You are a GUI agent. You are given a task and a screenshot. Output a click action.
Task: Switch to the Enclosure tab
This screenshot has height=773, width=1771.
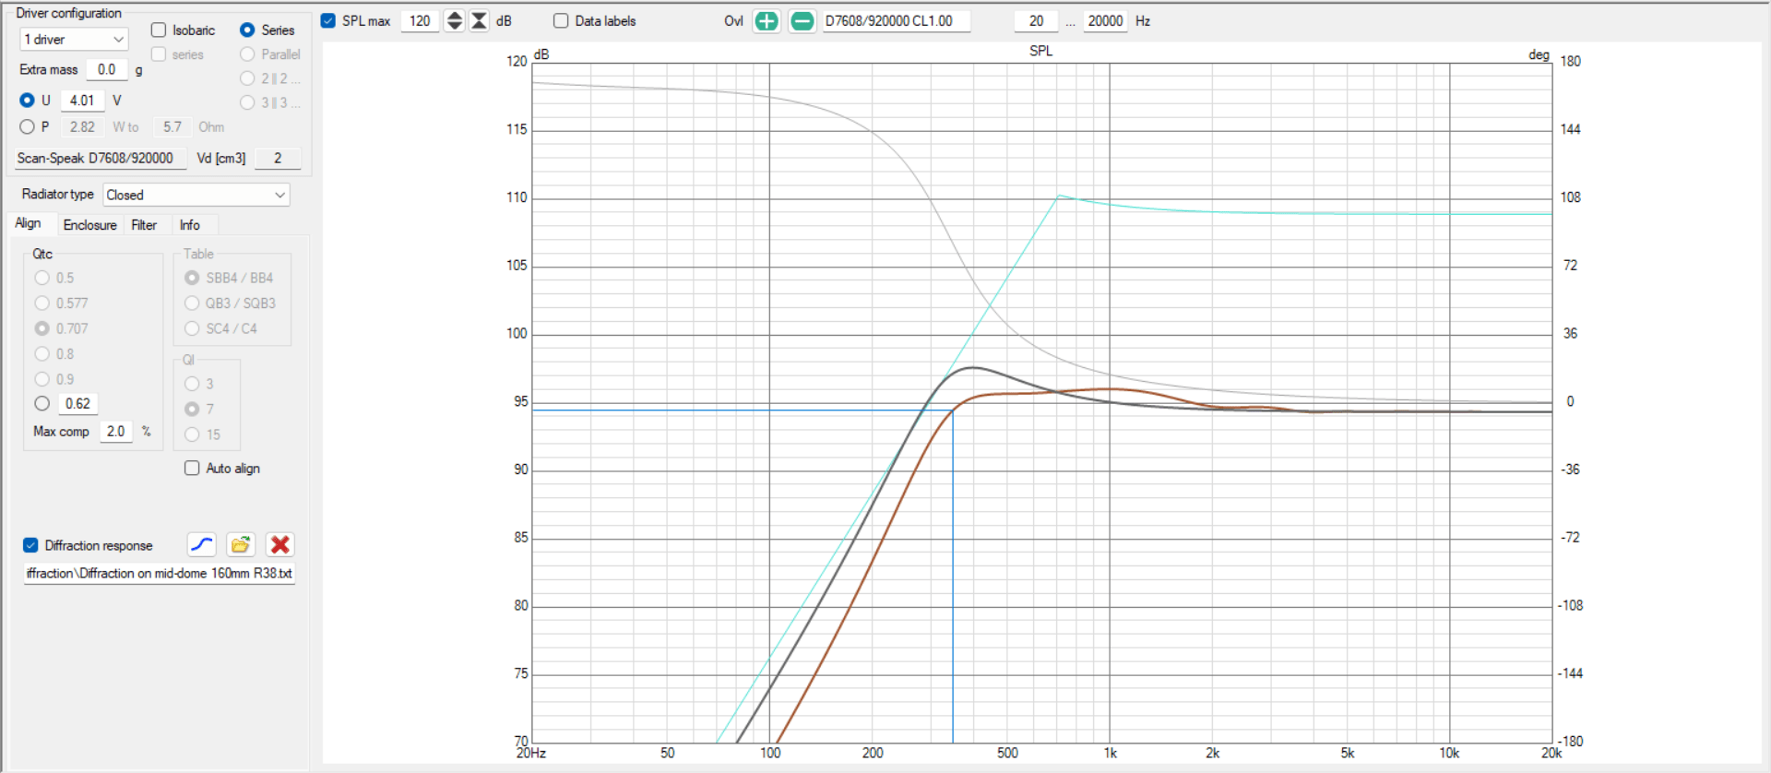coord(89,225)
